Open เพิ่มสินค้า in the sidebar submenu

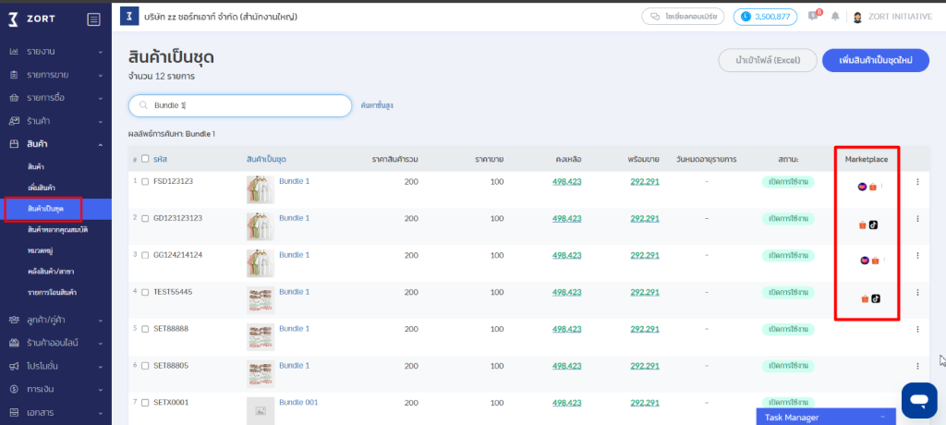click(42, 188)
